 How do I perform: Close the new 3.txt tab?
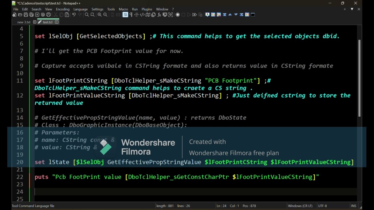[x=35, y=22]
